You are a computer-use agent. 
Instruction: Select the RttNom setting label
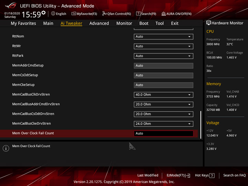[x=18, y=36]
